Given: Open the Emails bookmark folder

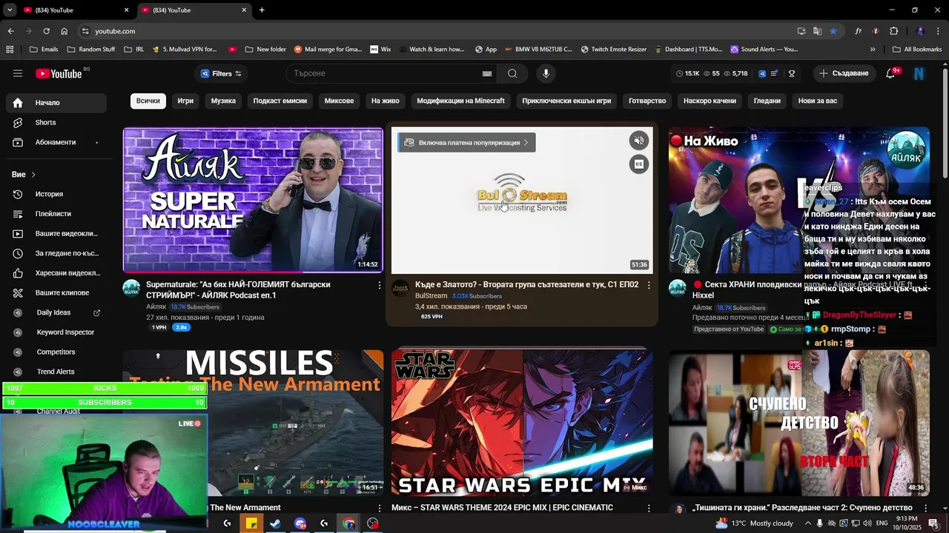Looking at the screenshot, I should 44,50.
